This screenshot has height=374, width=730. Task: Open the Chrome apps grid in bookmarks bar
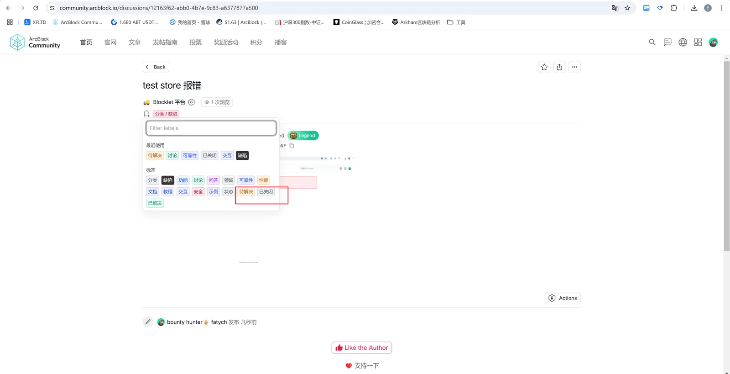click(10, 22)
